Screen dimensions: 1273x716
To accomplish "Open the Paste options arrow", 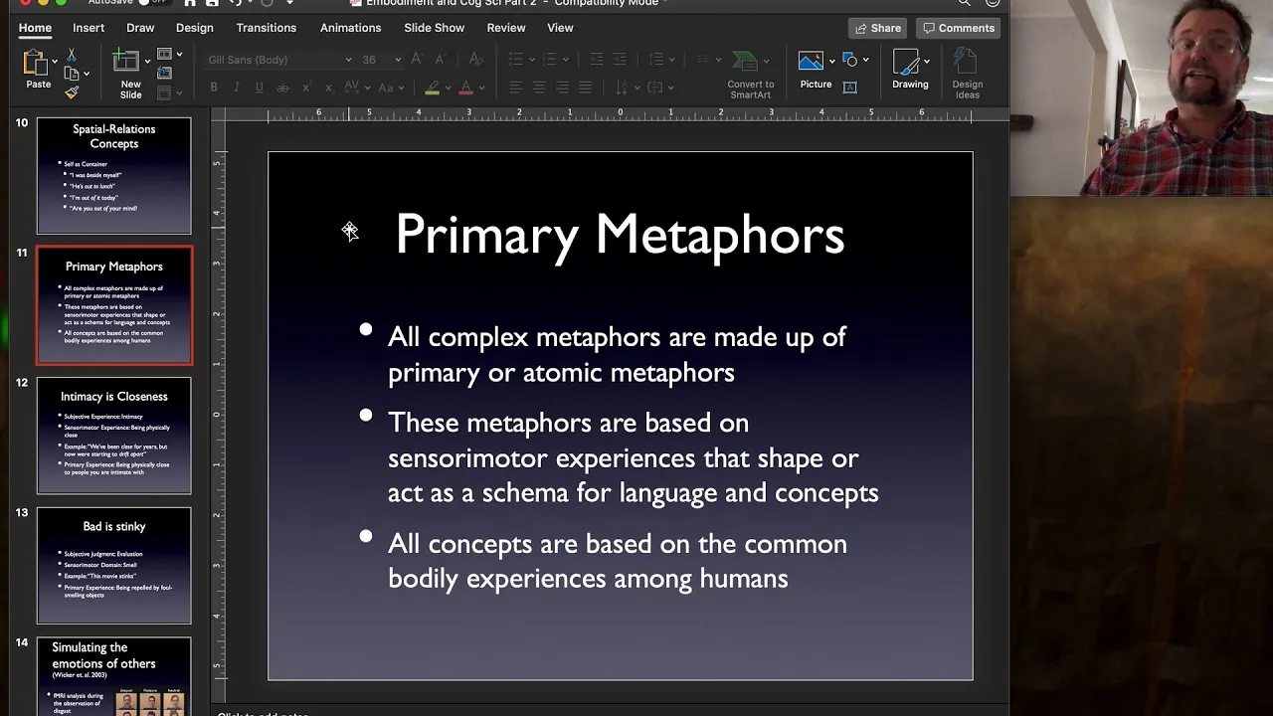I will tap(55, 62).
